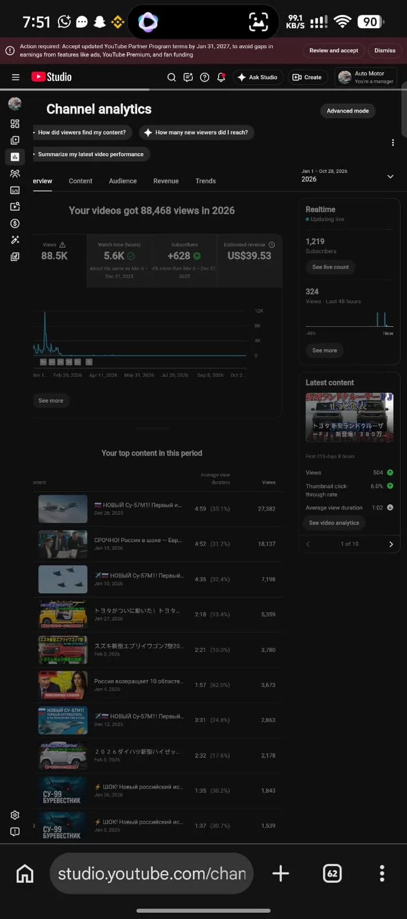Open the Earn dollar sidebar icon
Viewport: 407px width, 919px height.
pyautogui.click(x=15, y=223)
